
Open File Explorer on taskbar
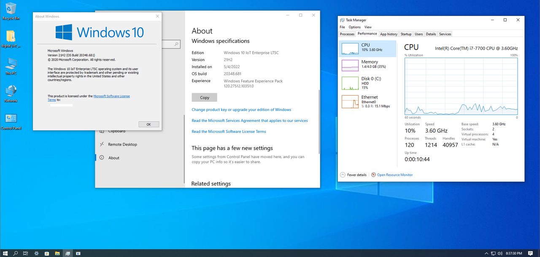pos(57,253)
